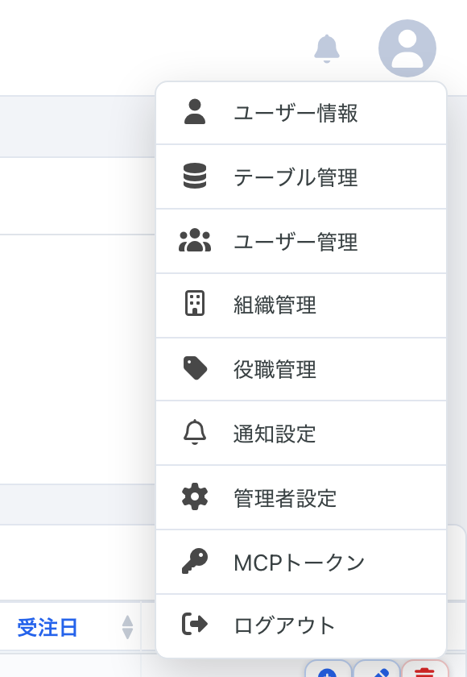Sort by the 受注日 column header
This screenshot has height=677, width=467.
pos(48,627)
